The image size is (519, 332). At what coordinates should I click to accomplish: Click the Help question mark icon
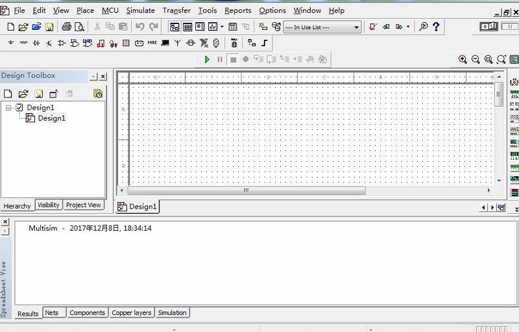pos(436,27)
